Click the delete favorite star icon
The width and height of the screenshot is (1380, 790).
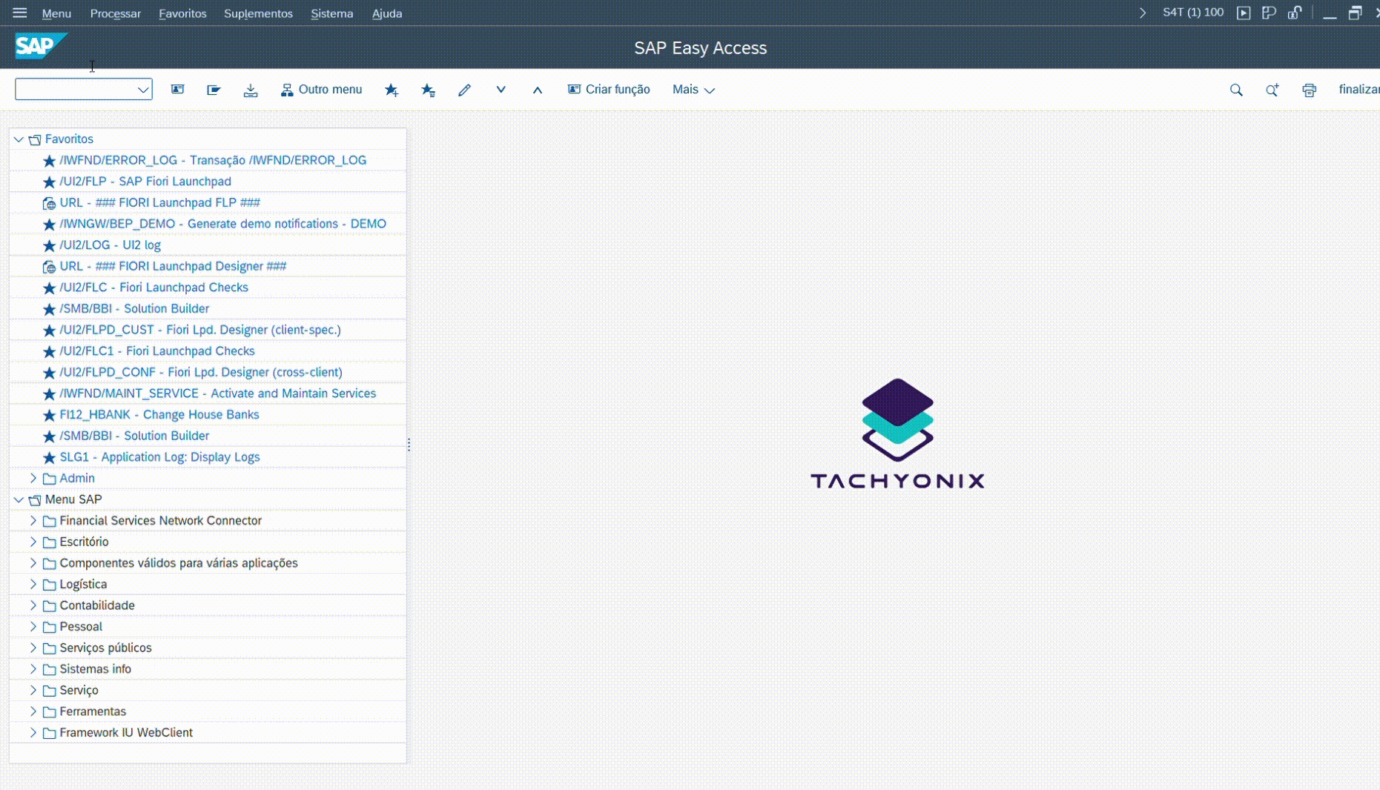[x=428, y=90]
